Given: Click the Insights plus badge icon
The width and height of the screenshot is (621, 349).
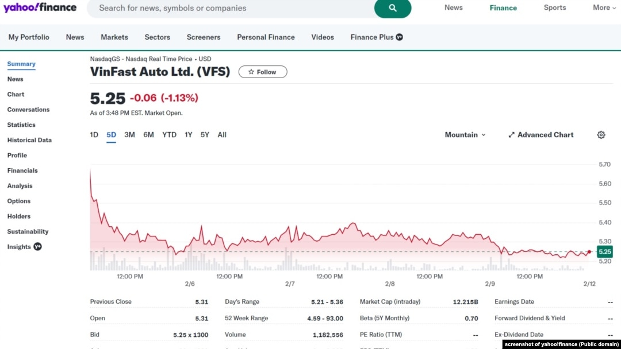Looking at the screenshot, I should pos(37,247).
